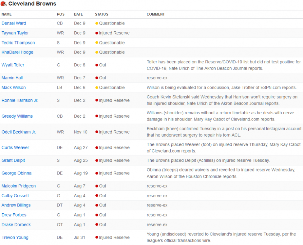Viewport: 303px width, 245px height.
Task: Click the NAME column header
Action: (x=7, y=14)
